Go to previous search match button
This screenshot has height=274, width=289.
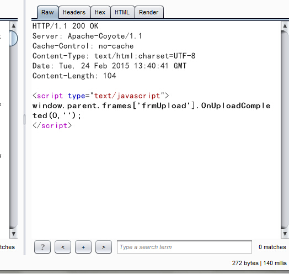click(63, 247)
